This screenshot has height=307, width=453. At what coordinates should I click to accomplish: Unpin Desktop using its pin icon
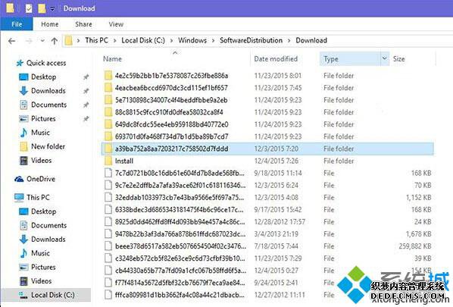click(x=86, y=77)
